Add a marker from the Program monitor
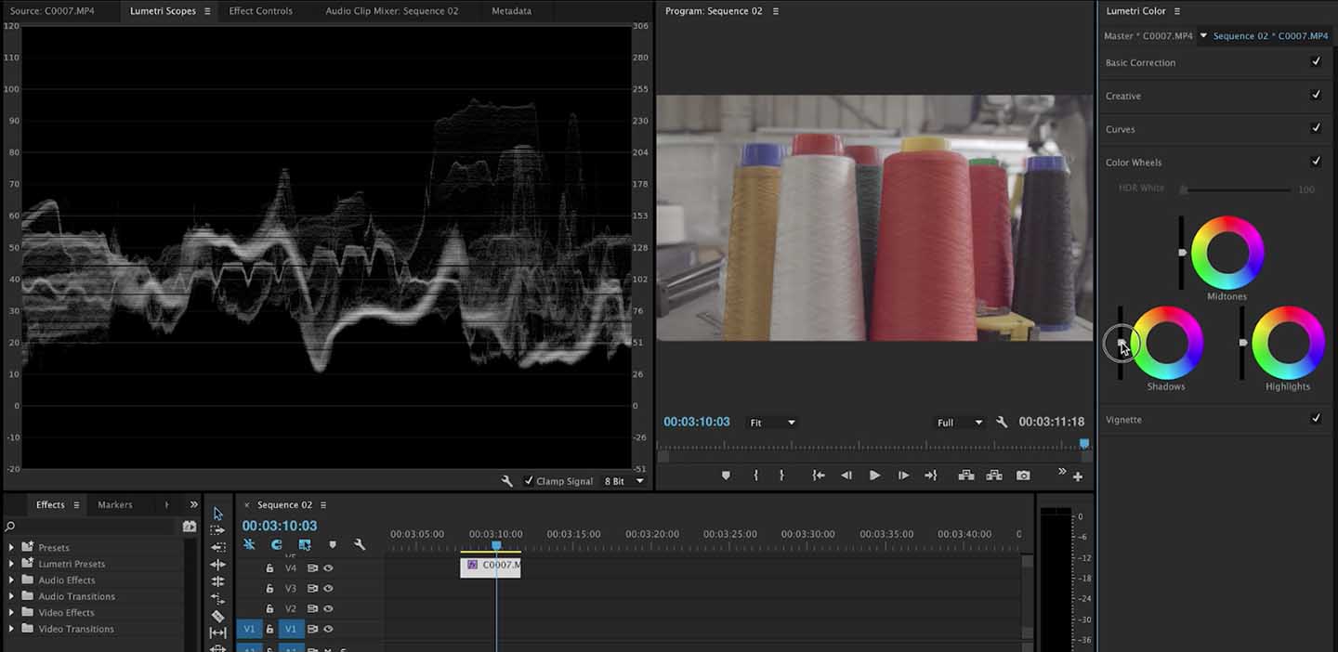The image size is (1338, 652). 726,475
